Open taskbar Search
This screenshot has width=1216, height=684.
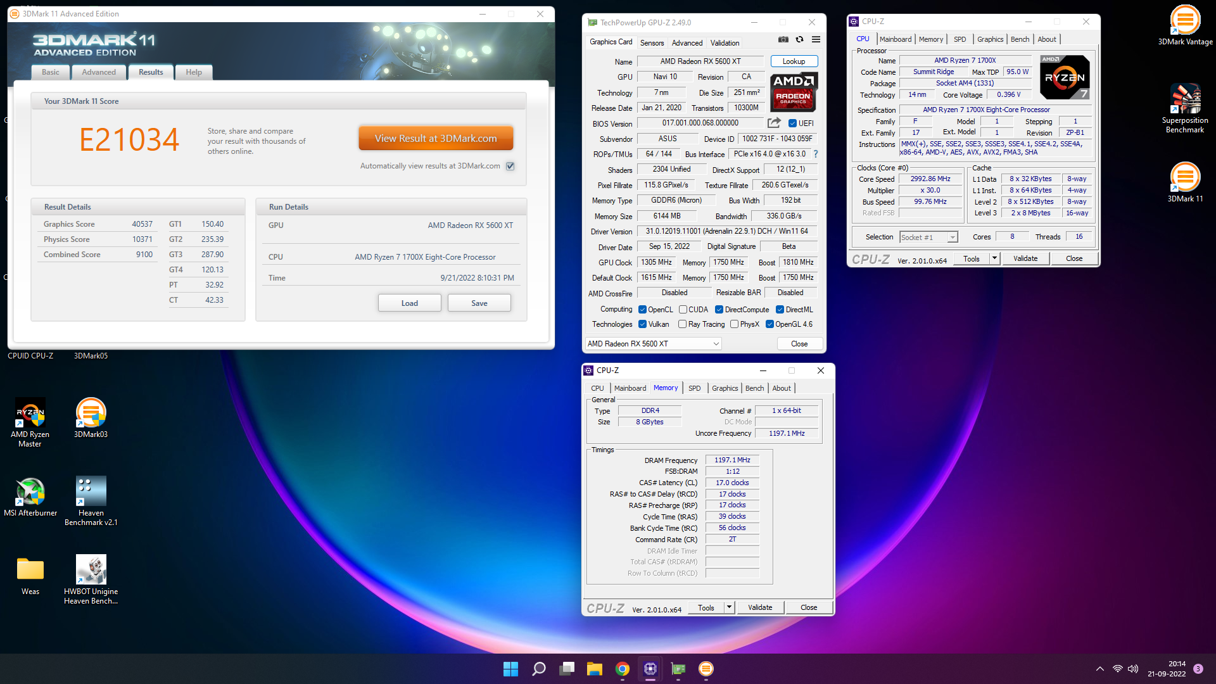538,669
